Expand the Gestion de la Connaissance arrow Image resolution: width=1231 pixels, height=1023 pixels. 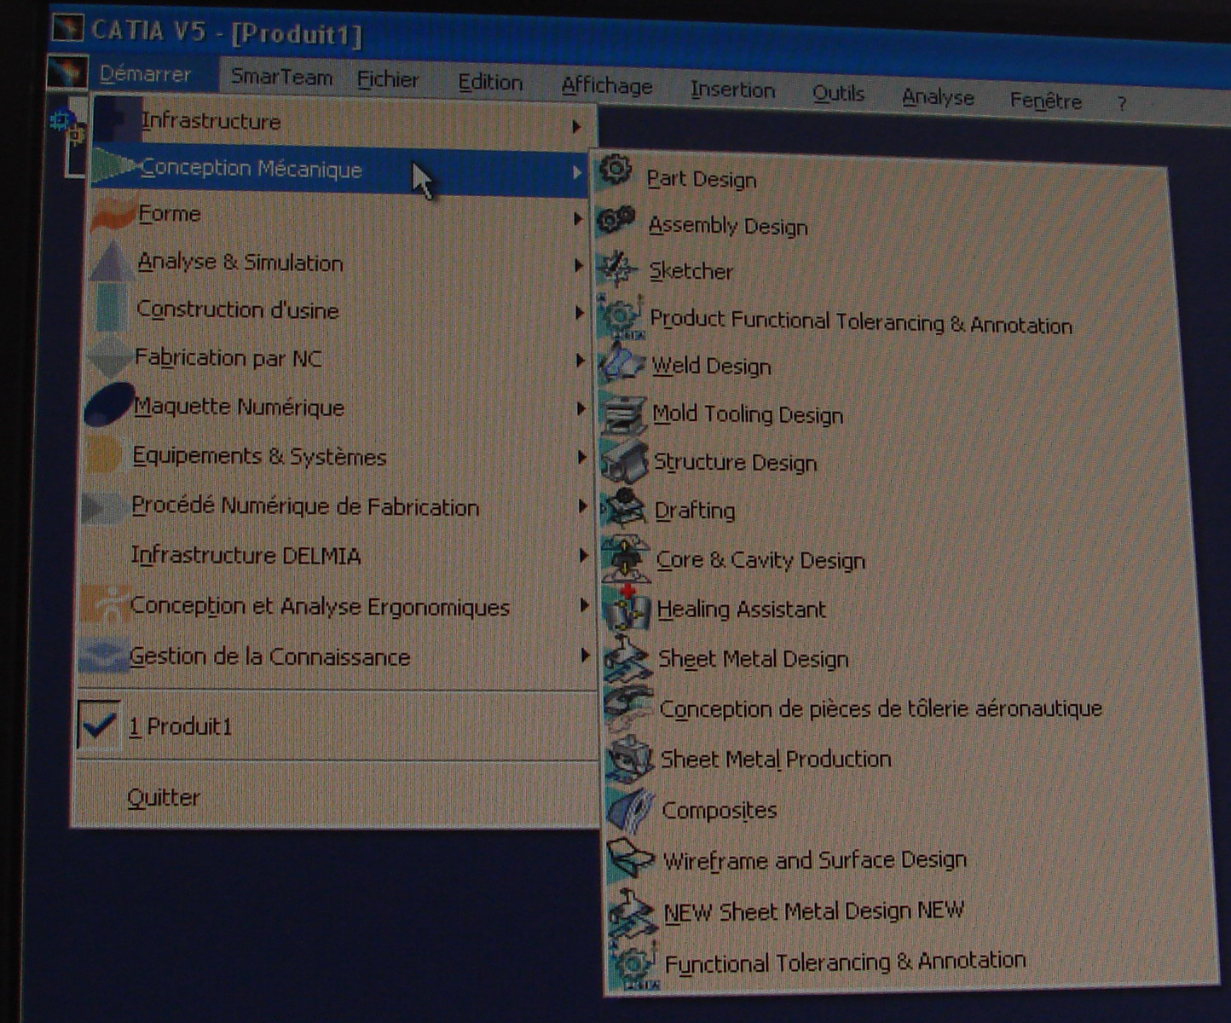pos(584,656)
